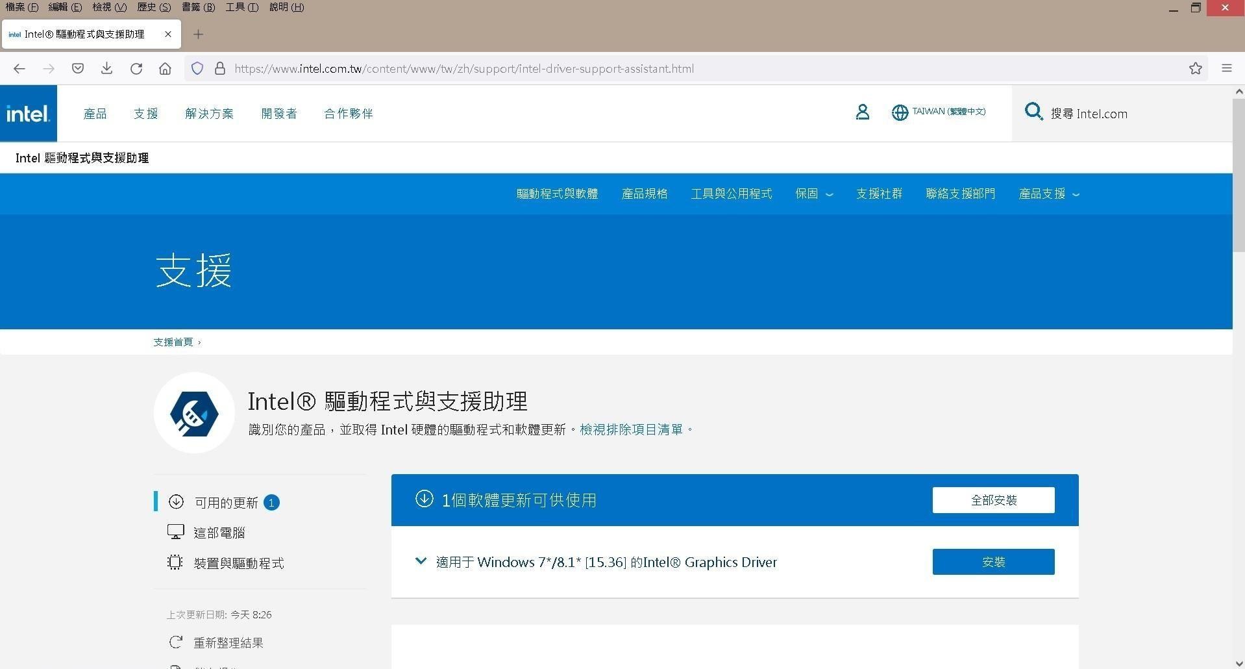Expand the 保固 dropdown

(x=813, y=194)
